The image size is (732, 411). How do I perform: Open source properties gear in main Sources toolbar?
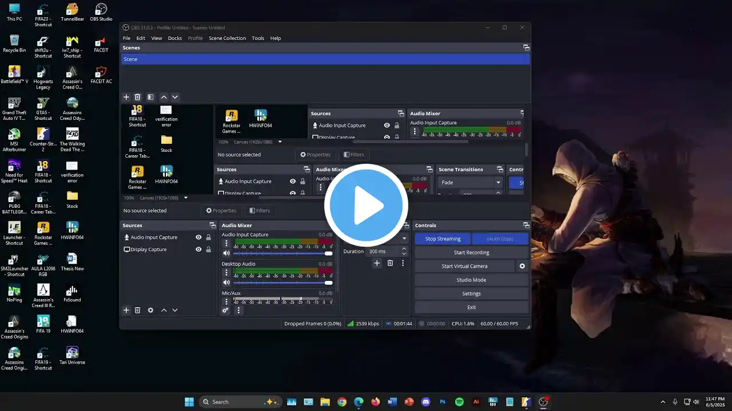pos(150,310)
